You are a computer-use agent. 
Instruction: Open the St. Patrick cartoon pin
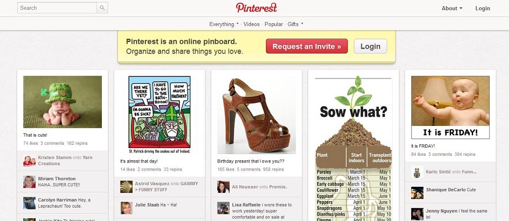click(x=159, y=115)
